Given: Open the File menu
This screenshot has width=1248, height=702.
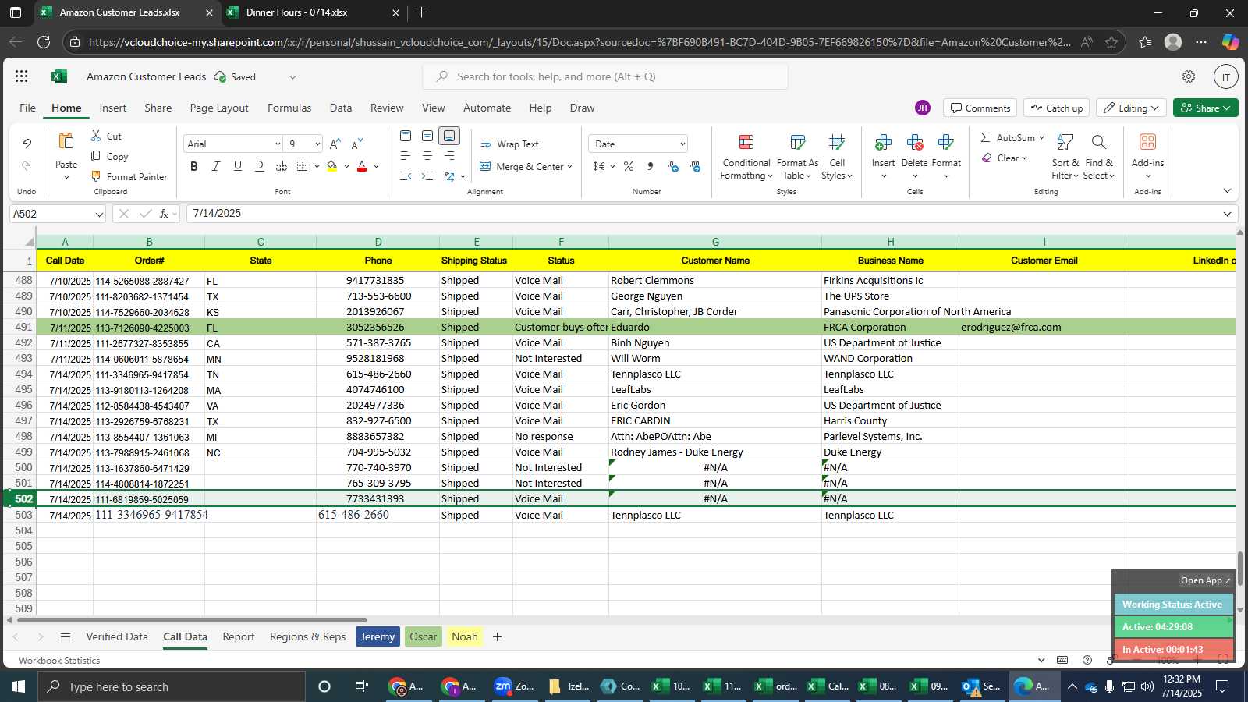Looking at the screenshot, I should pyautogui.click(x=27, y=108).
